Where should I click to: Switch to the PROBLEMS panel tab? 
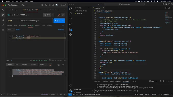97,81
